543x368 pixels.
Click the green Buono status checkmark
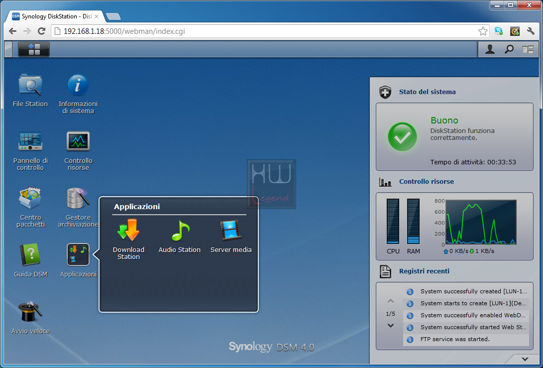coord(402,137)
